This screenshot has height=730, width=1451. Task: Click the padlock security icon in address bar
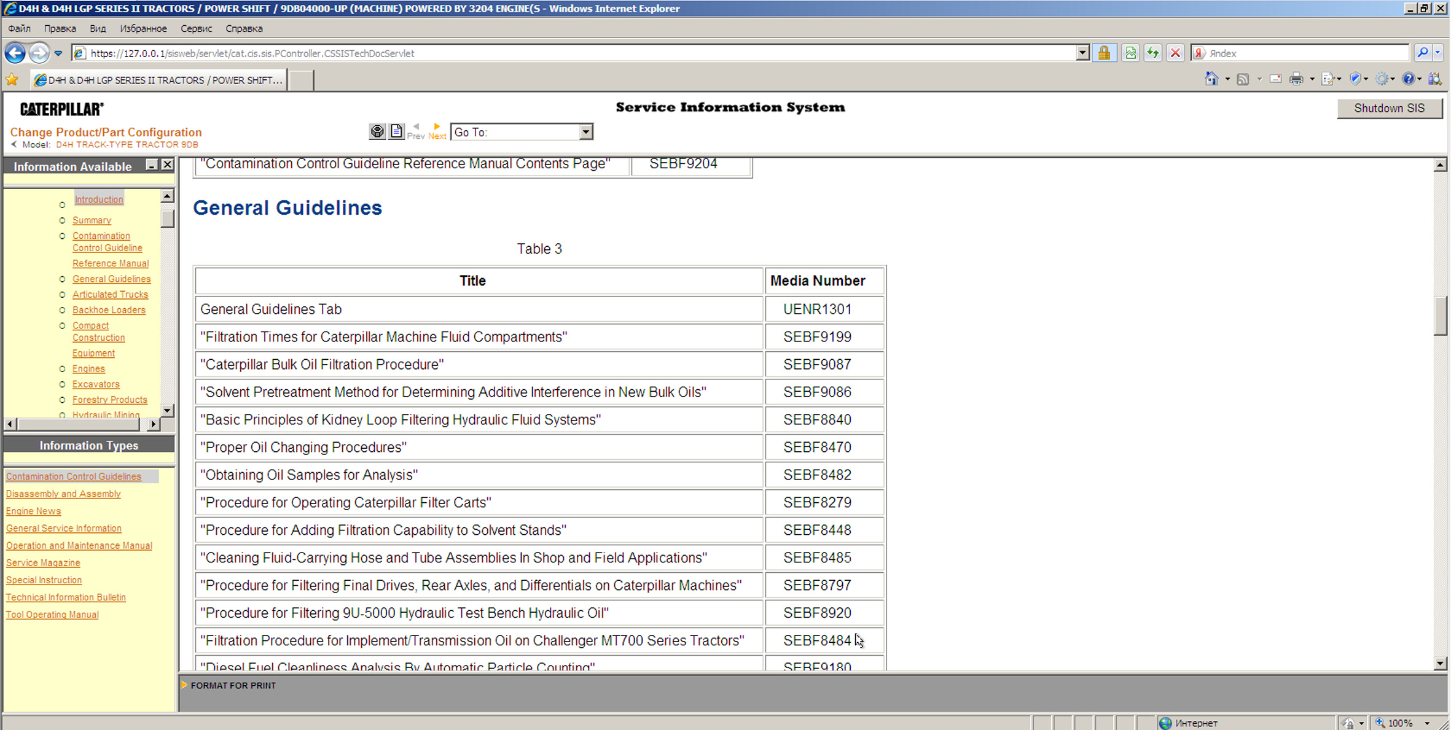point(1104,53)
